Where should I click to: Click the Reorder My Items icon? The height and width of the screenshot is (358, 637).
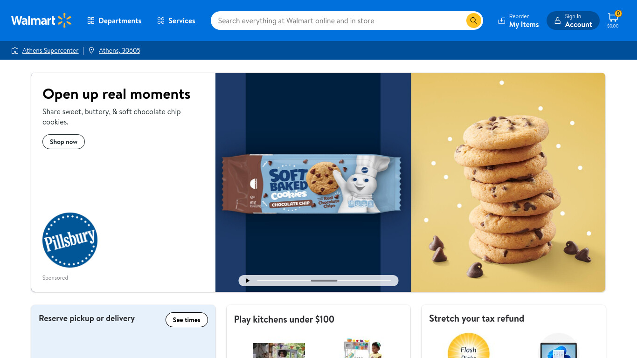pyautogui.click(x=502, y=21)
